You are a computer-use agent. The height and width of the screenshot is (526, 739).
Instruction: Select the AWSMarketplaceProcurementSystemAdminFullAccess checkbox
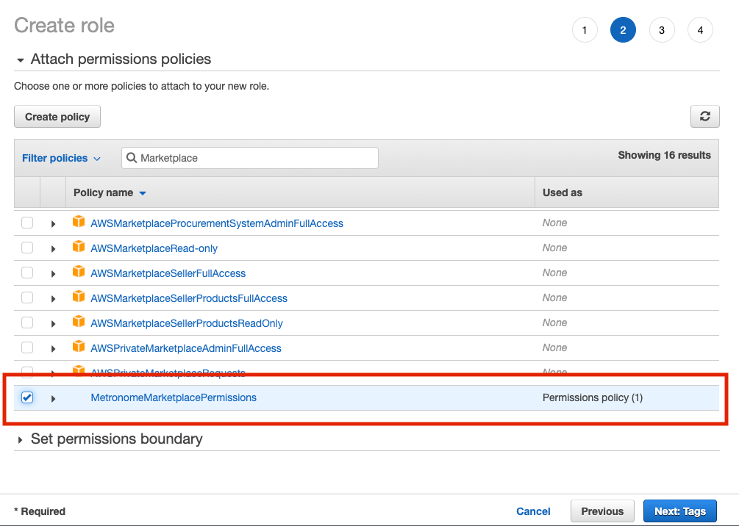pos(27,223)
